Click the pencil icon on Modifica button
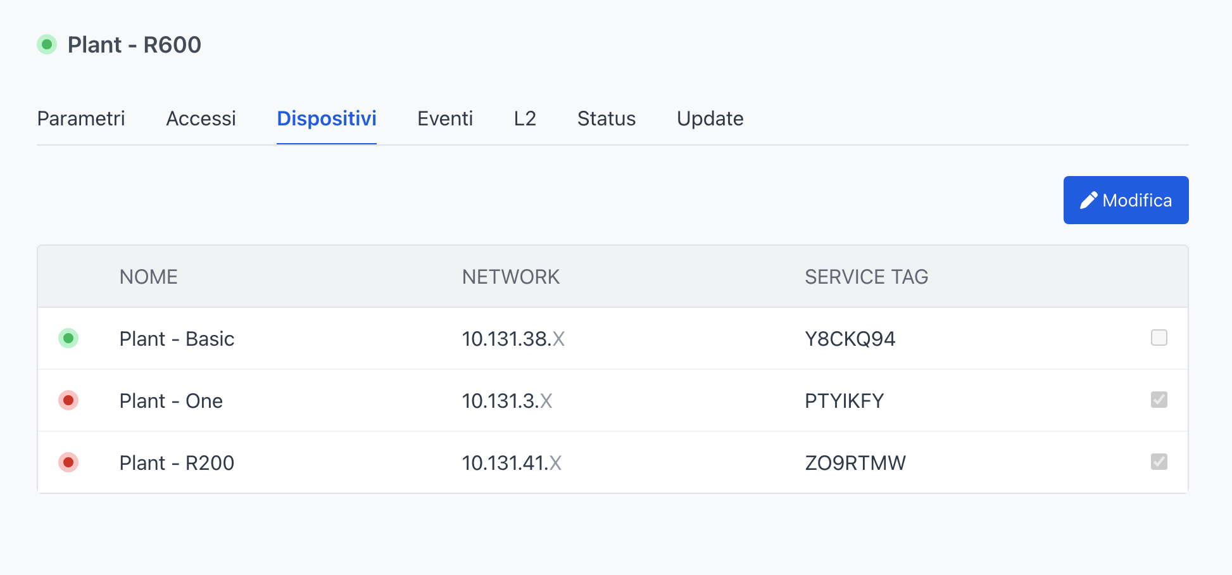The image size is (1232, 575). (1088, 201)
